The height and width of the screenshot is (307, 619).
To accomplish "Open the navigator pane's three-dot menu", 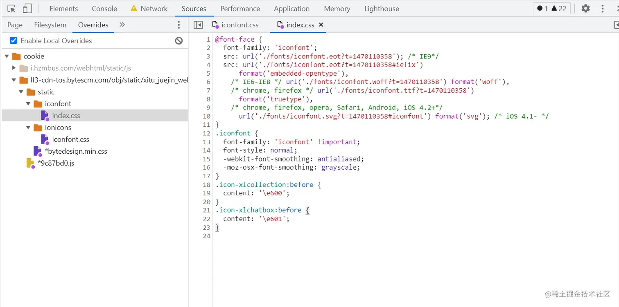I will (178, 25).
